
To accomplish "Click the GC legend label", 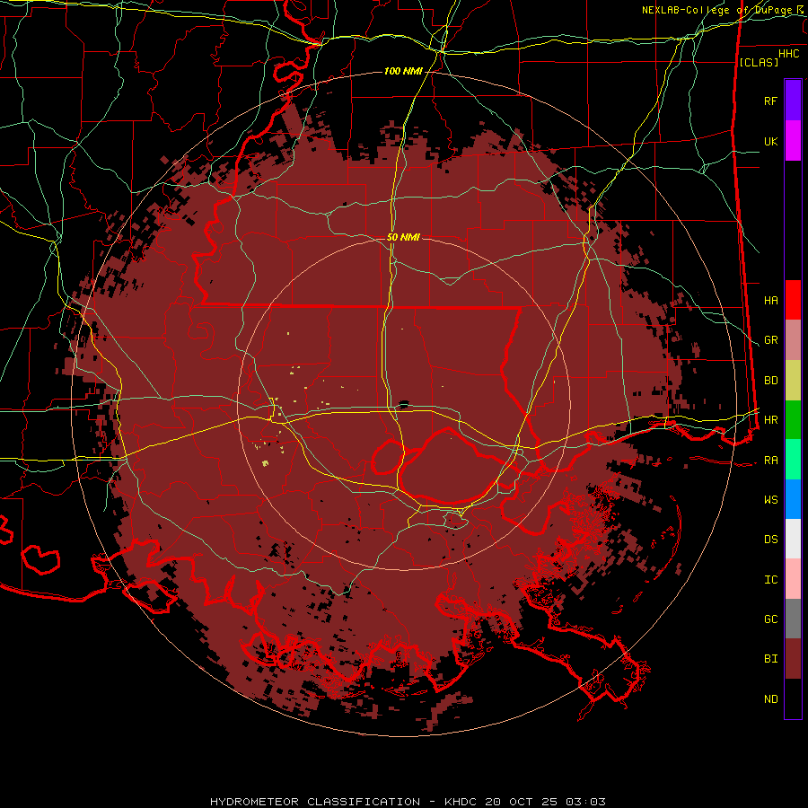I will tap(771, 619).
